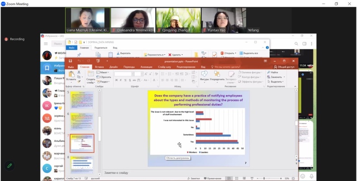Click the 'Что вы хотите сделать?' search box
The image size is (357, 181).
click(225, 67)
